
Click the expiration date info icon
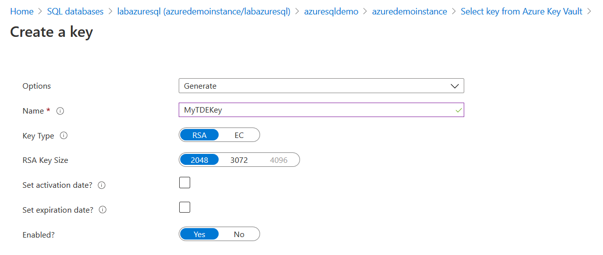(x=103, y=210)
